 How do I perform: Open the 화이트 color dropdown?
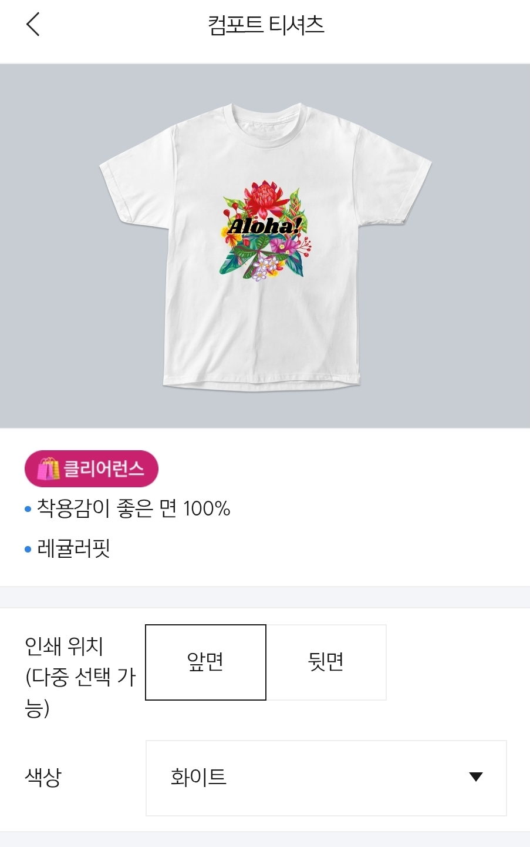click(x=326, y=778)
